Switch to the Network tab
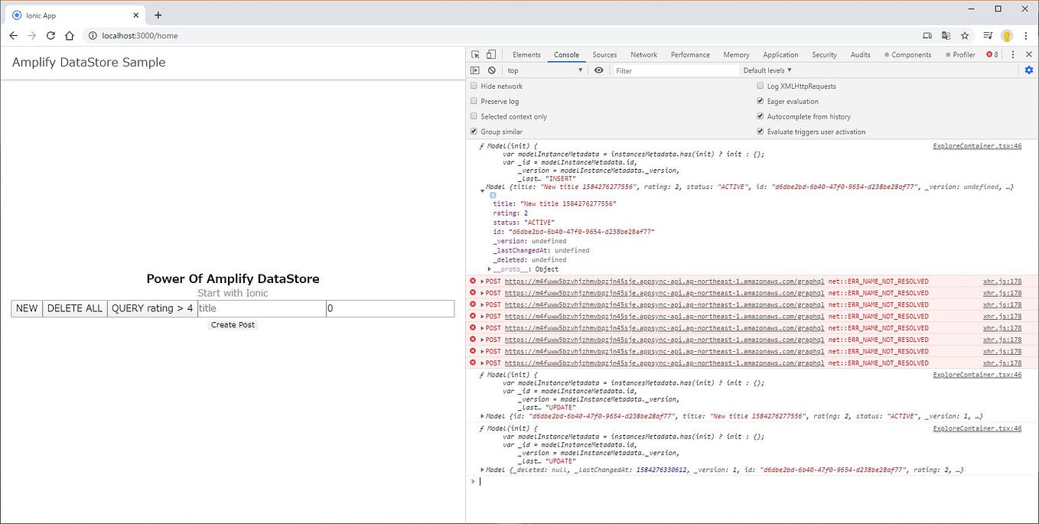The image size is (1039, 524). pyautogui.click(x=643, y=54)
